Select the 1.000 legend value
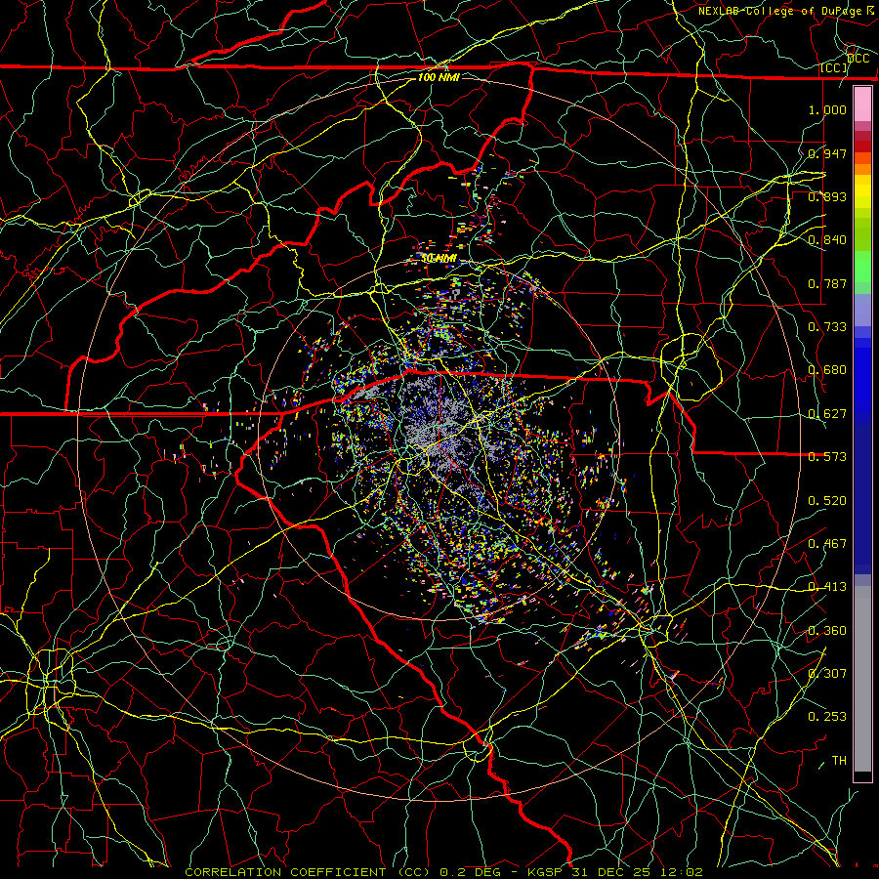 827,109
